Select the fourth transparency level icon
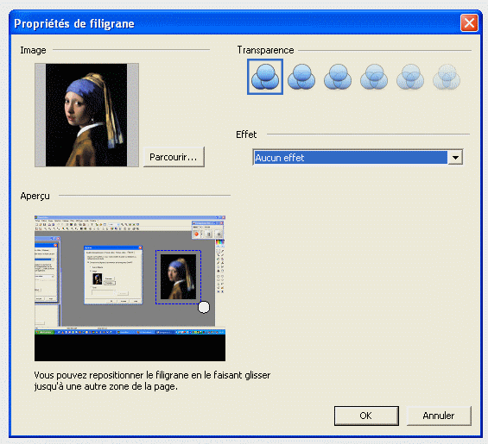The image size is (488, 444). click(374, 77)
